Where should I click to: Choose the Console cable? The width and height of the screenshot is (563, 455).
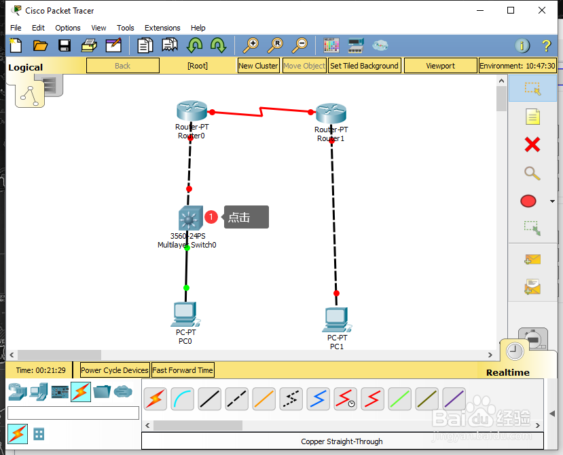pos(183,398)
